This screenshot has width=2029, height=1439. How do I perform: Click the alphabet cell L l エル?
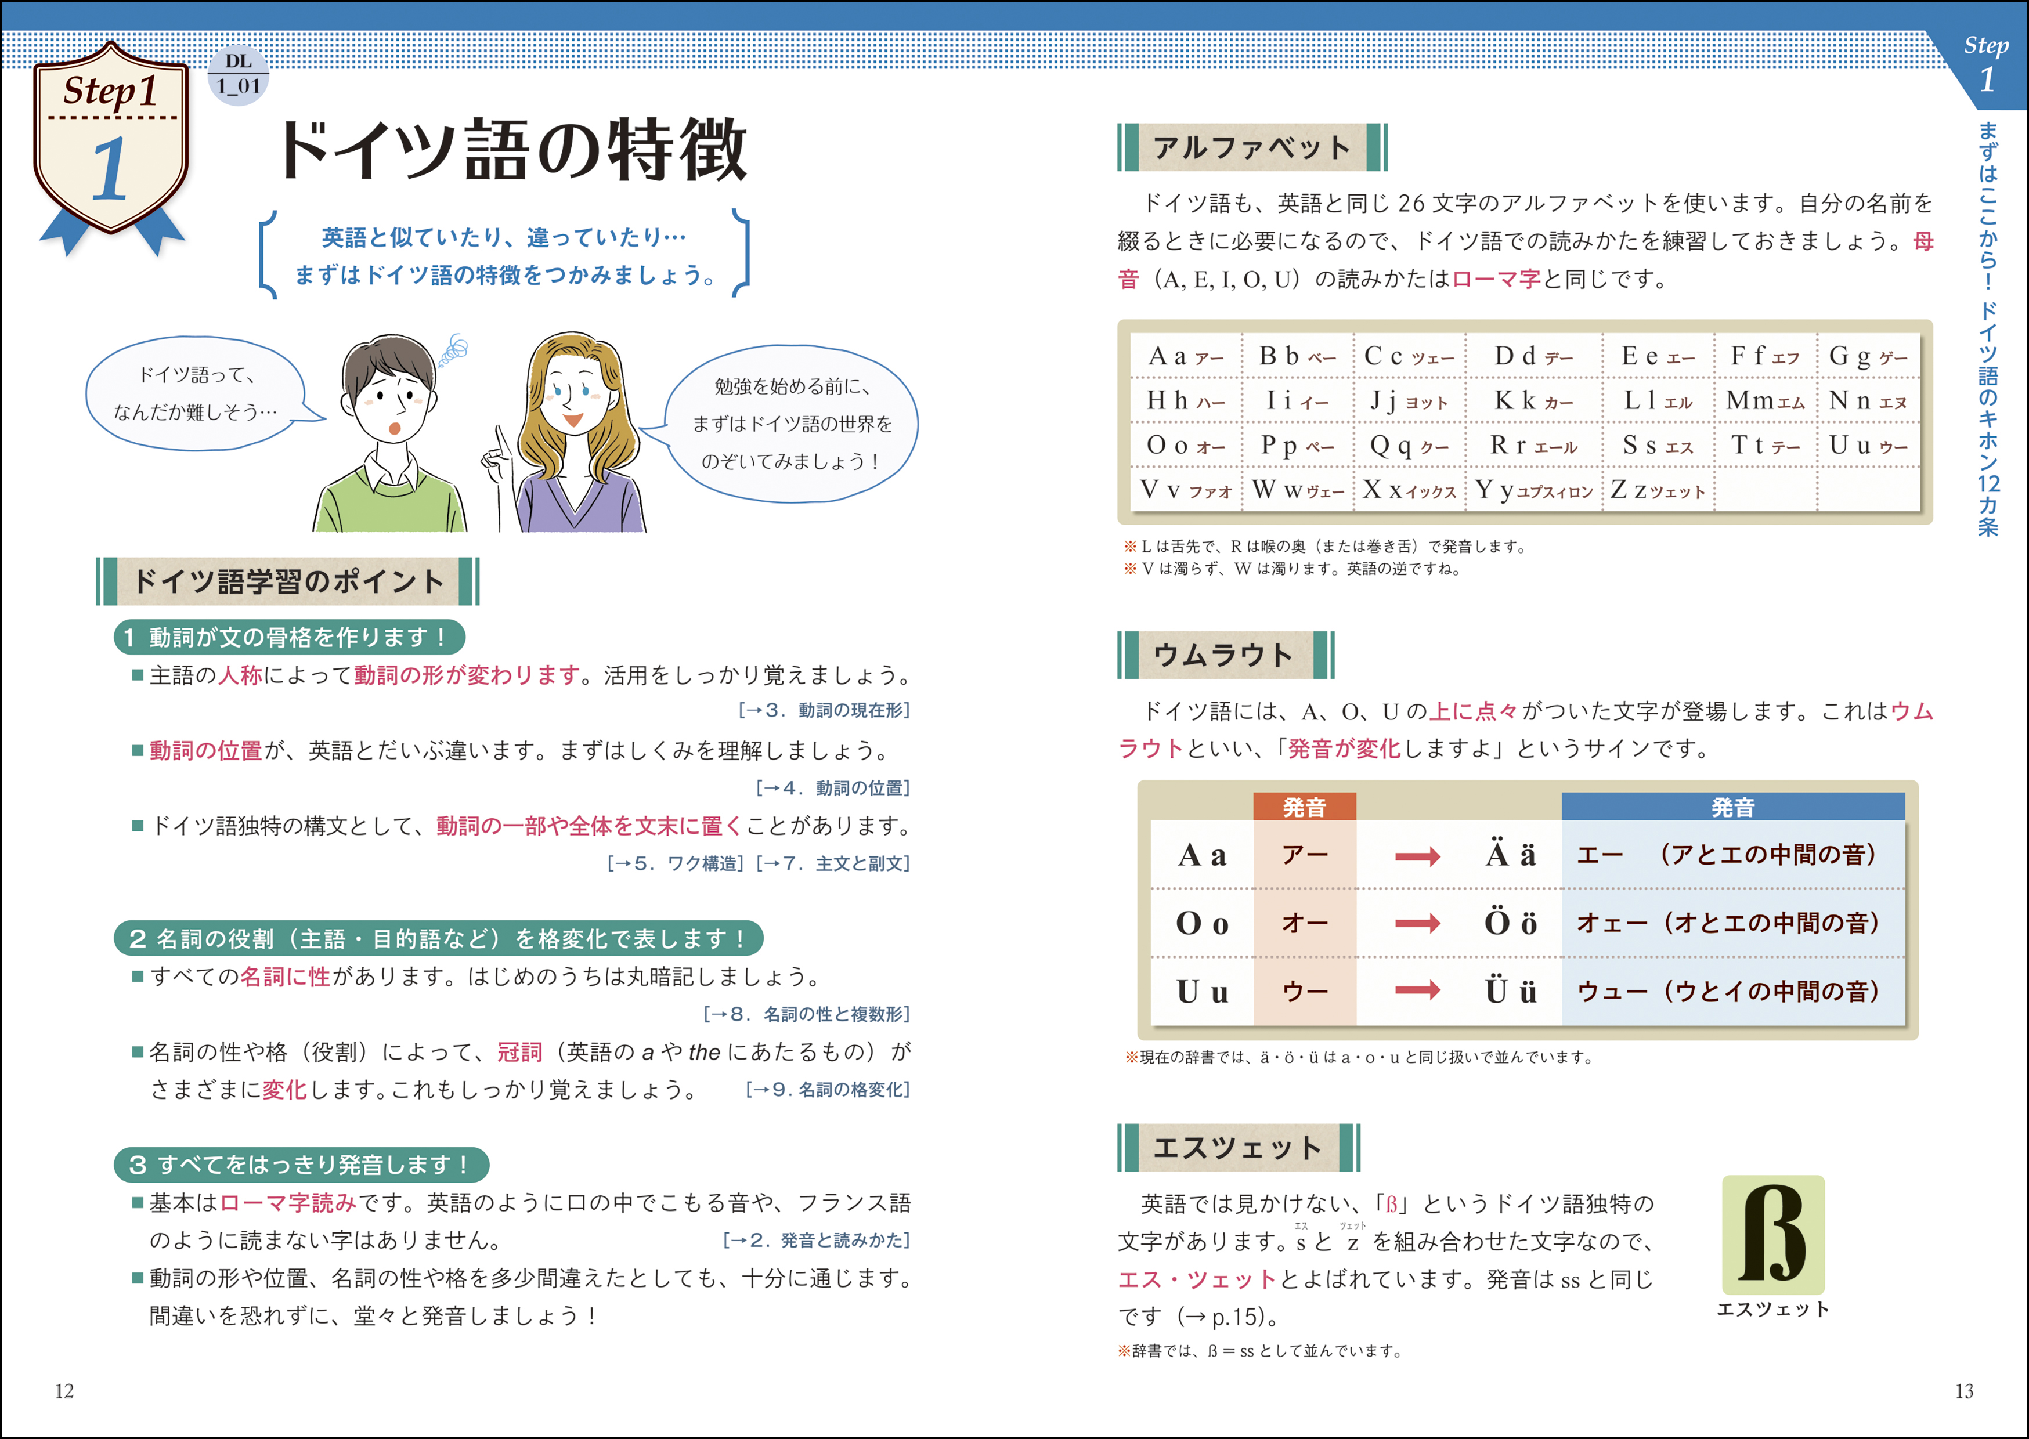tap(1658, 400)
